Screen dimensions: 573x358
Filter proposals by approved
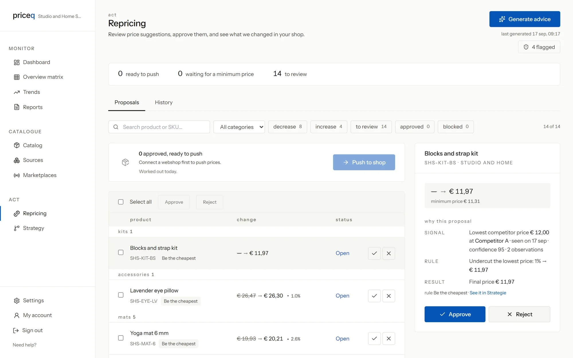click(x=415, y=127)
